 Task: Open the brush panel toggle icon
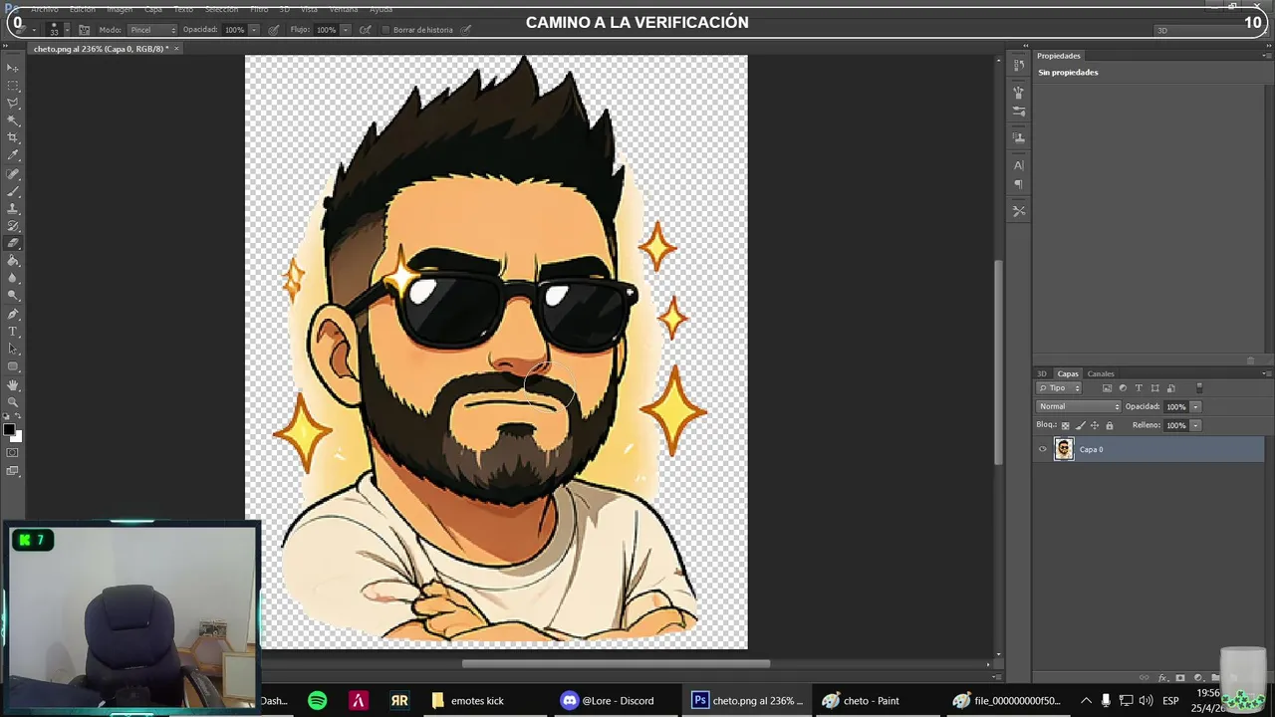pos(84,30)
